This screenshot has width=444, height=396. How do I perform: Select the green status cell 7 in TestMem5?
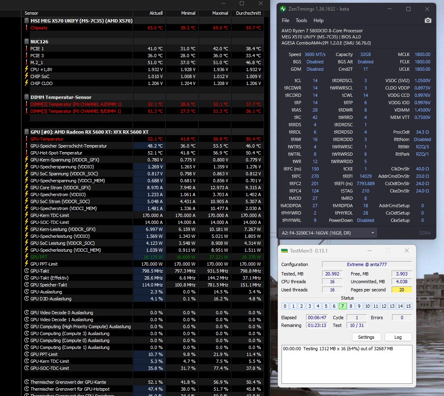click(343, 306)
